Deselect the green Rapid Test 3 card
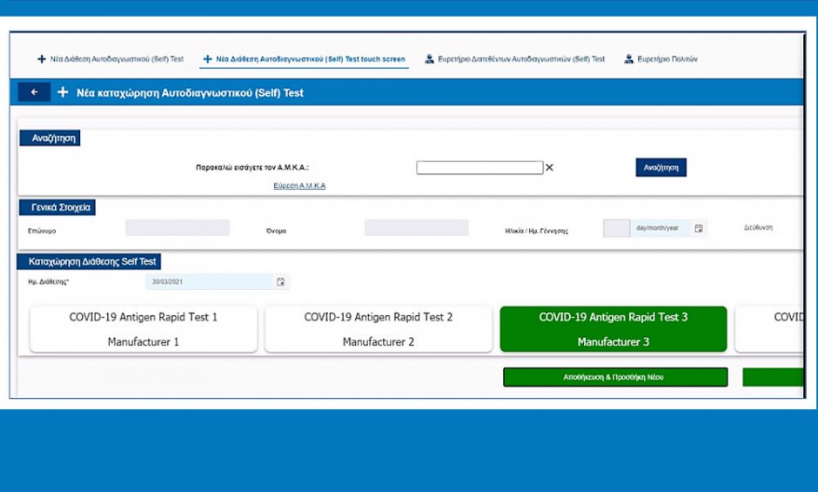The height and width of the screenshot is (492, 818). [x=613, y=329]
